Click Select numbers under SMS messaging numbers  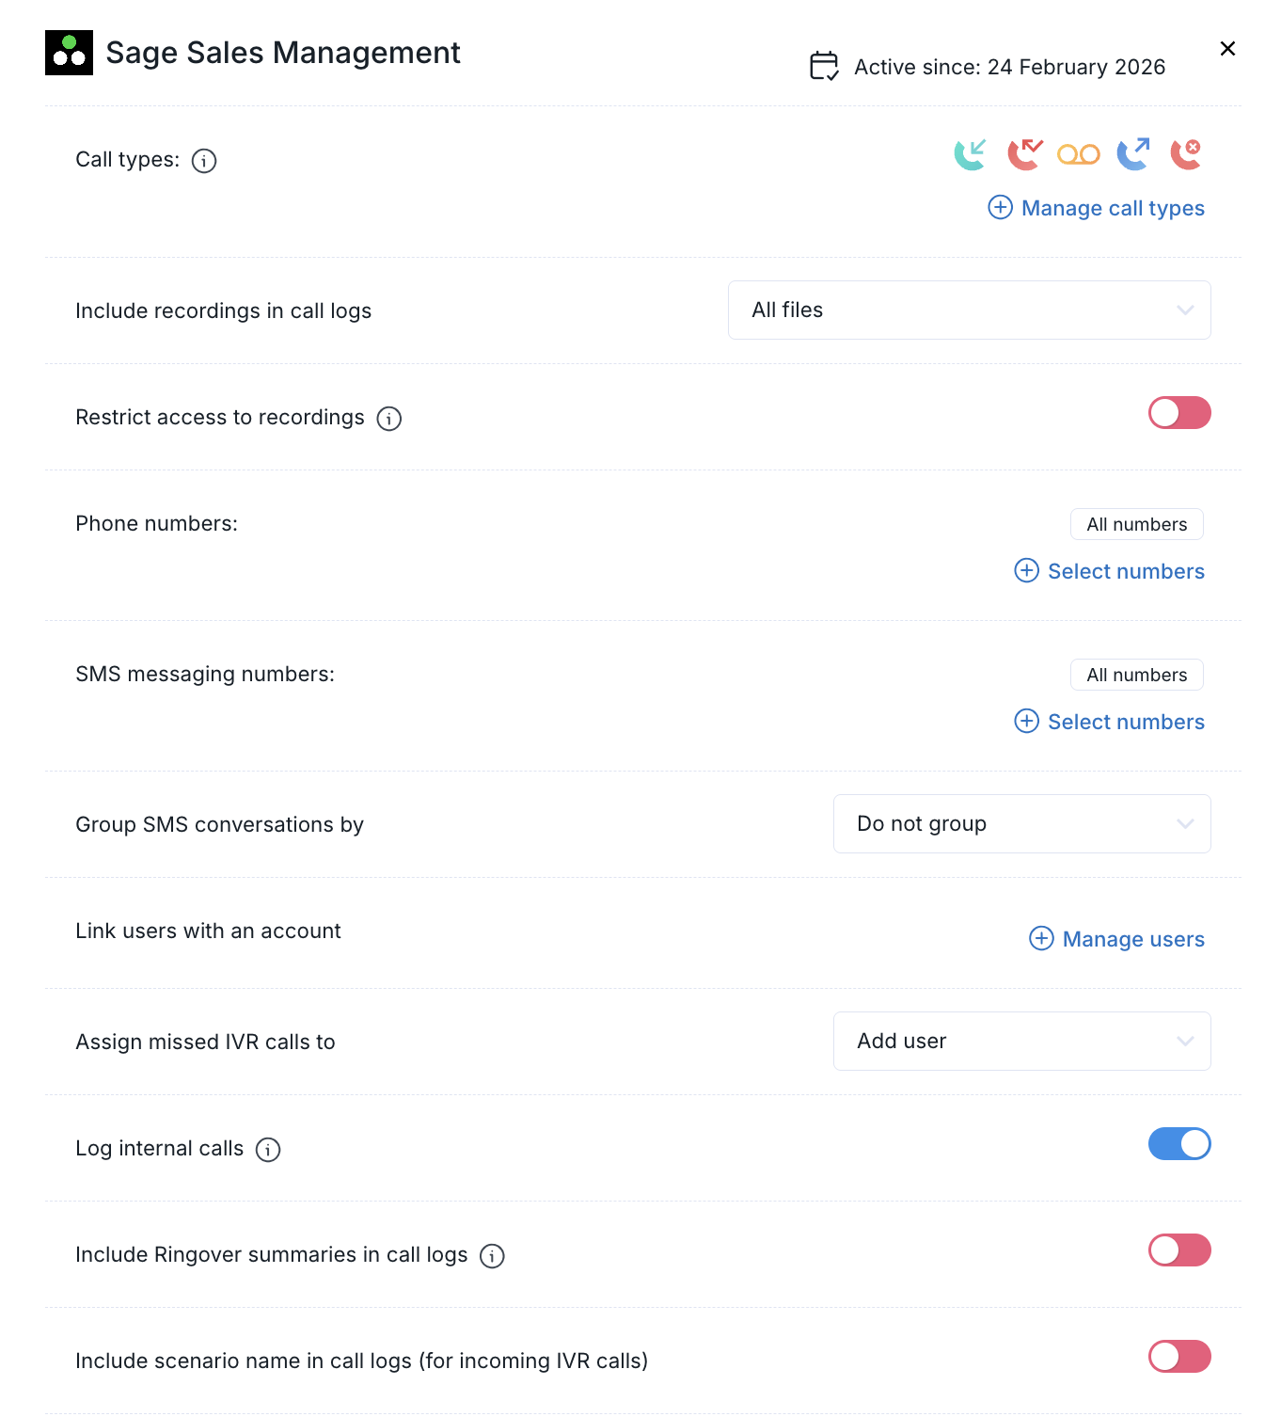pyautogui.click(x=1109, y=722)
